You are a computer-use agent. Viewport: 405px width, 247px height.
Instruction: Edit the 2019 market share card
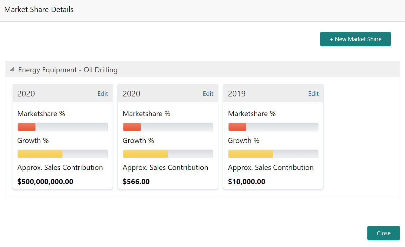click(313, 94)
